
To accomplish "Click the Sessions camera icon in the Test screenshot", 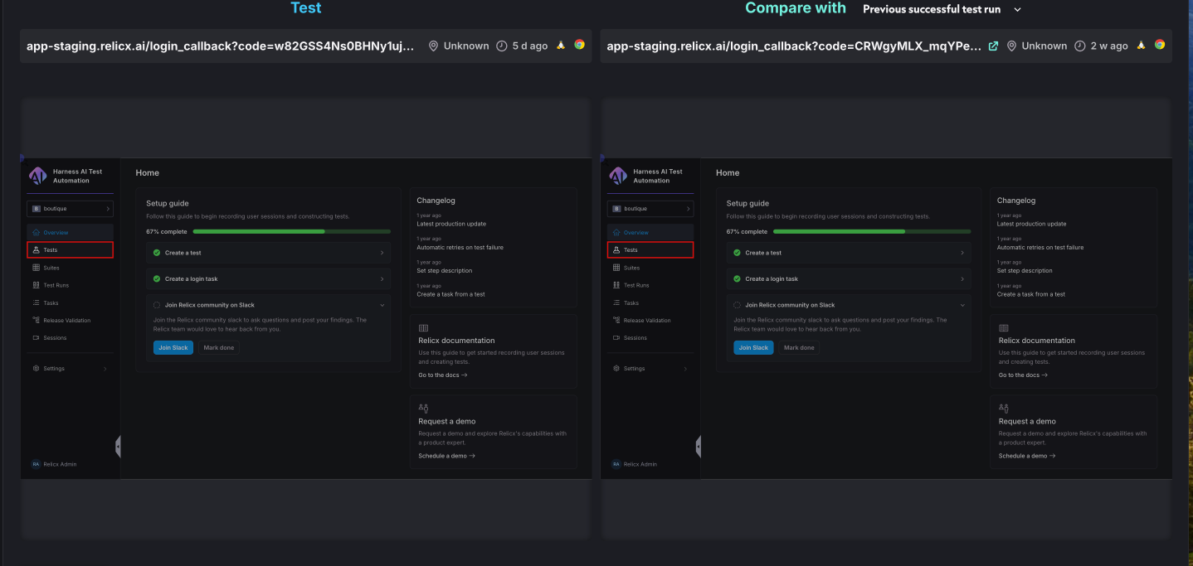I will point(36,338).
